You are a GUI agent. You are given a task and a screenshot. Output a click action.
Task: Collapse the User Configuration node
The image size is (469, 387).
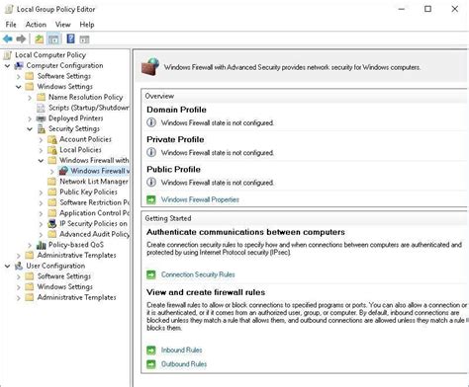(7, 266)
